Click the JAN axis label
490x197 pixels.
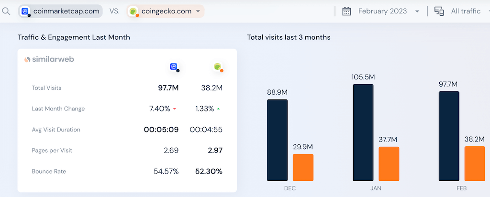pos(376,188)
